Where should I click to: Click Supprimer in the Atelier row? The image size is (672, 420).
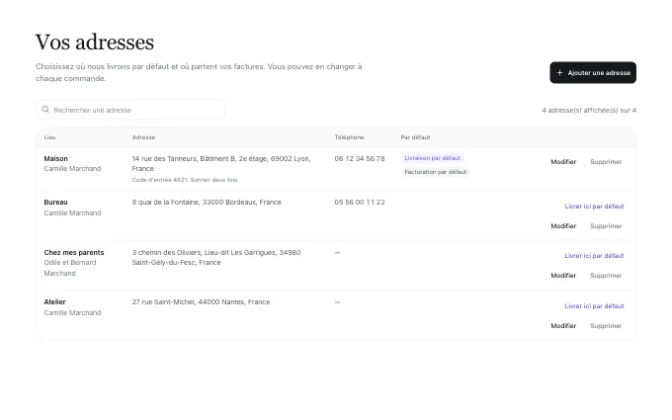[606, 326]
